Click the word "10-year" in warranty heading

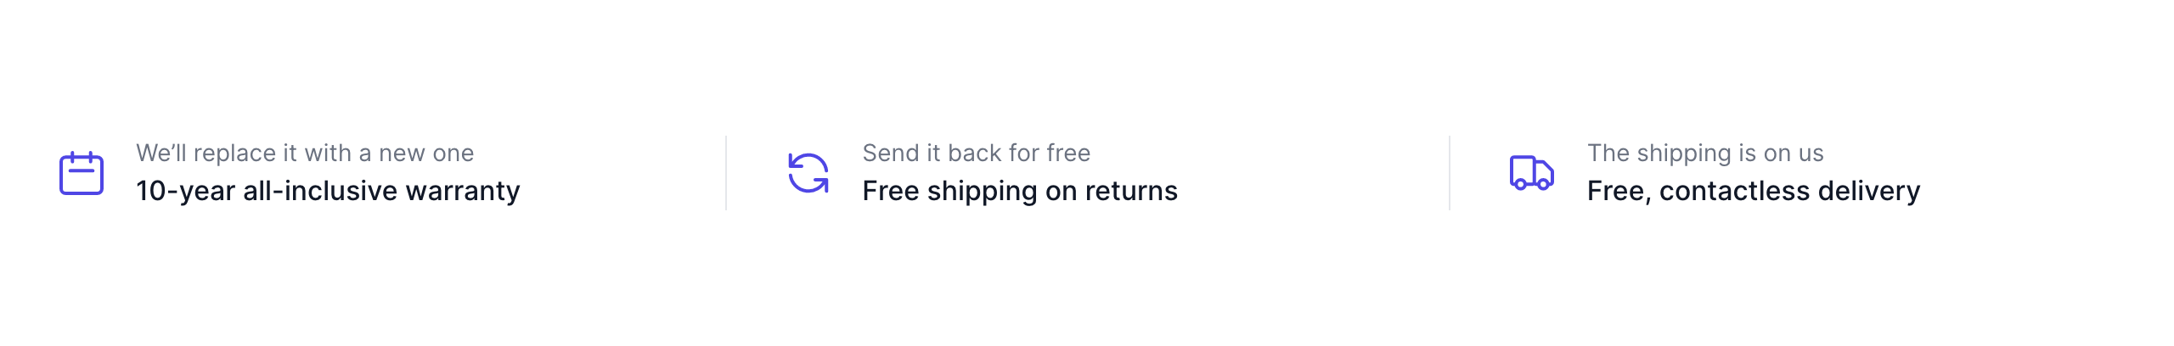click(x=185, y=191)
